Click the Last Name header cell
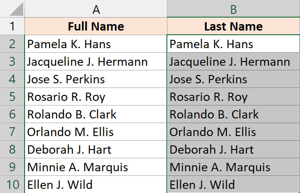This screenshot has width=300, height=193. 233,26
